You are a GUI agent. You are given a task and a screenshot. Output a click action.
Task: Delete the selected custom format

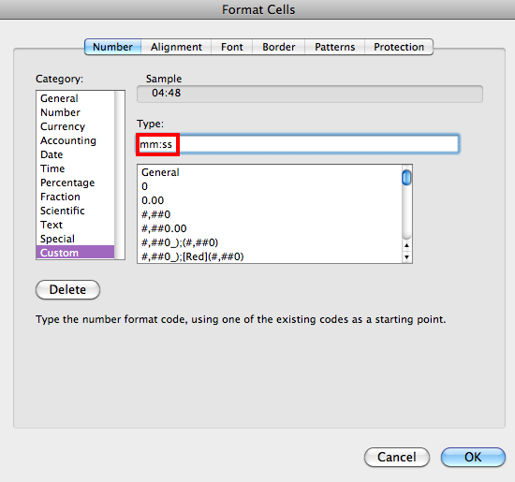pos(67,289)
